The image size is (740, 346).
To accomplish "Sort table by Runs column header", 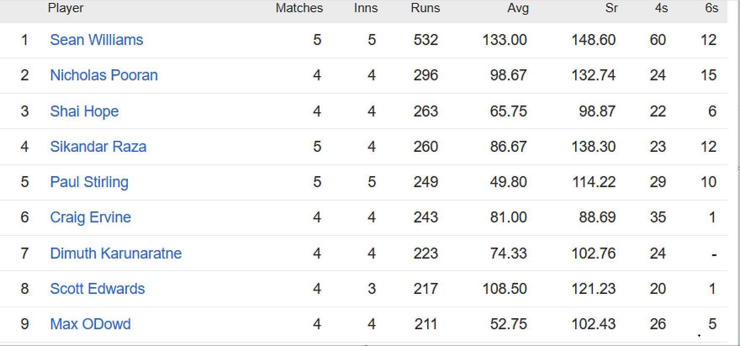I will [x=425, y=8].
